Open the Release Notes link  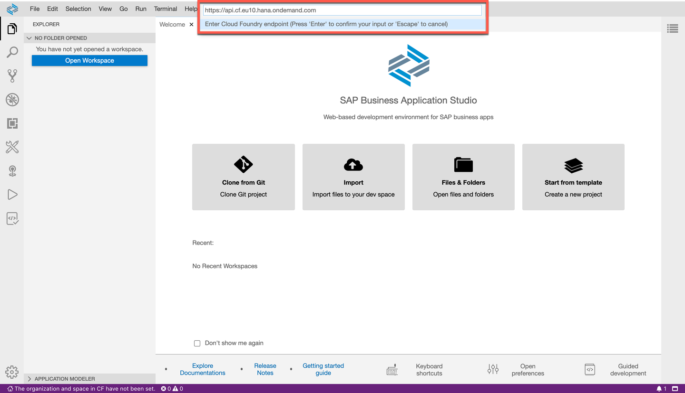tap(265, 369)
